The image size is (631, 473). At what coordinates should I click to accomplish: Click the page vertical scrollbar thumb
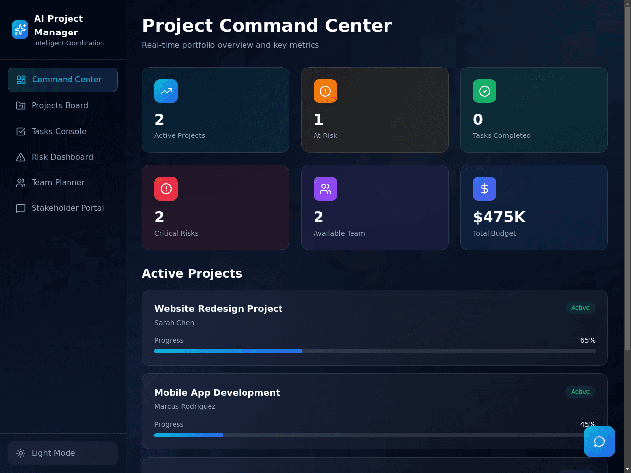click(x=627, y=178)
